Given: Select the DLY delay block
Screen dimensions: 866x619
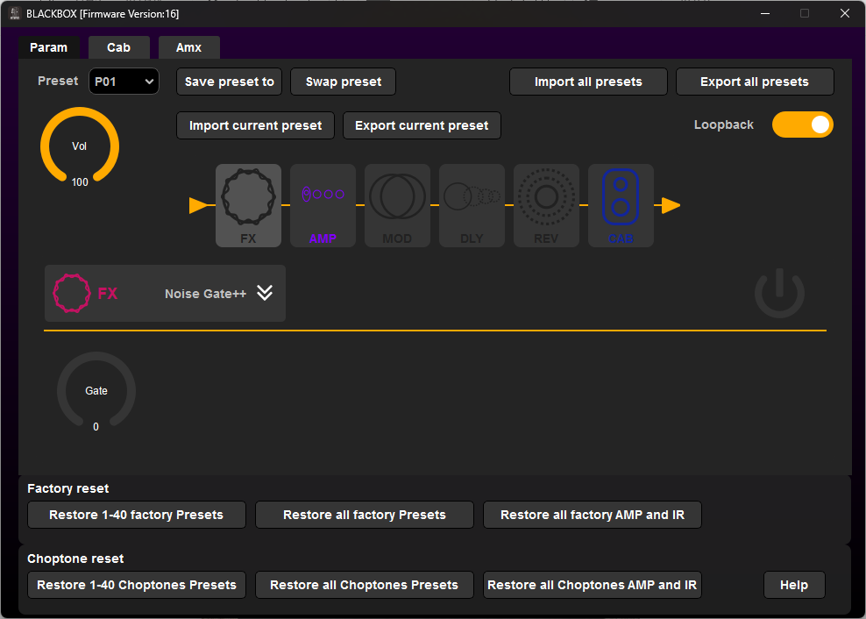Looking at the screenshot, I should tap(472, 205).
